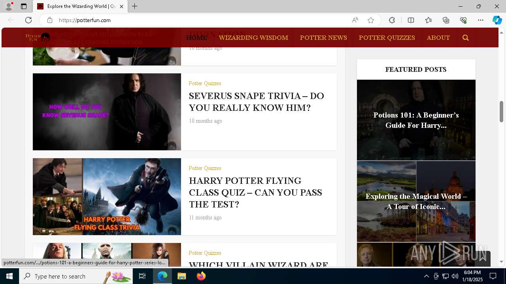
Task: Show hidden system tray icons
Action: pos(426,276)
